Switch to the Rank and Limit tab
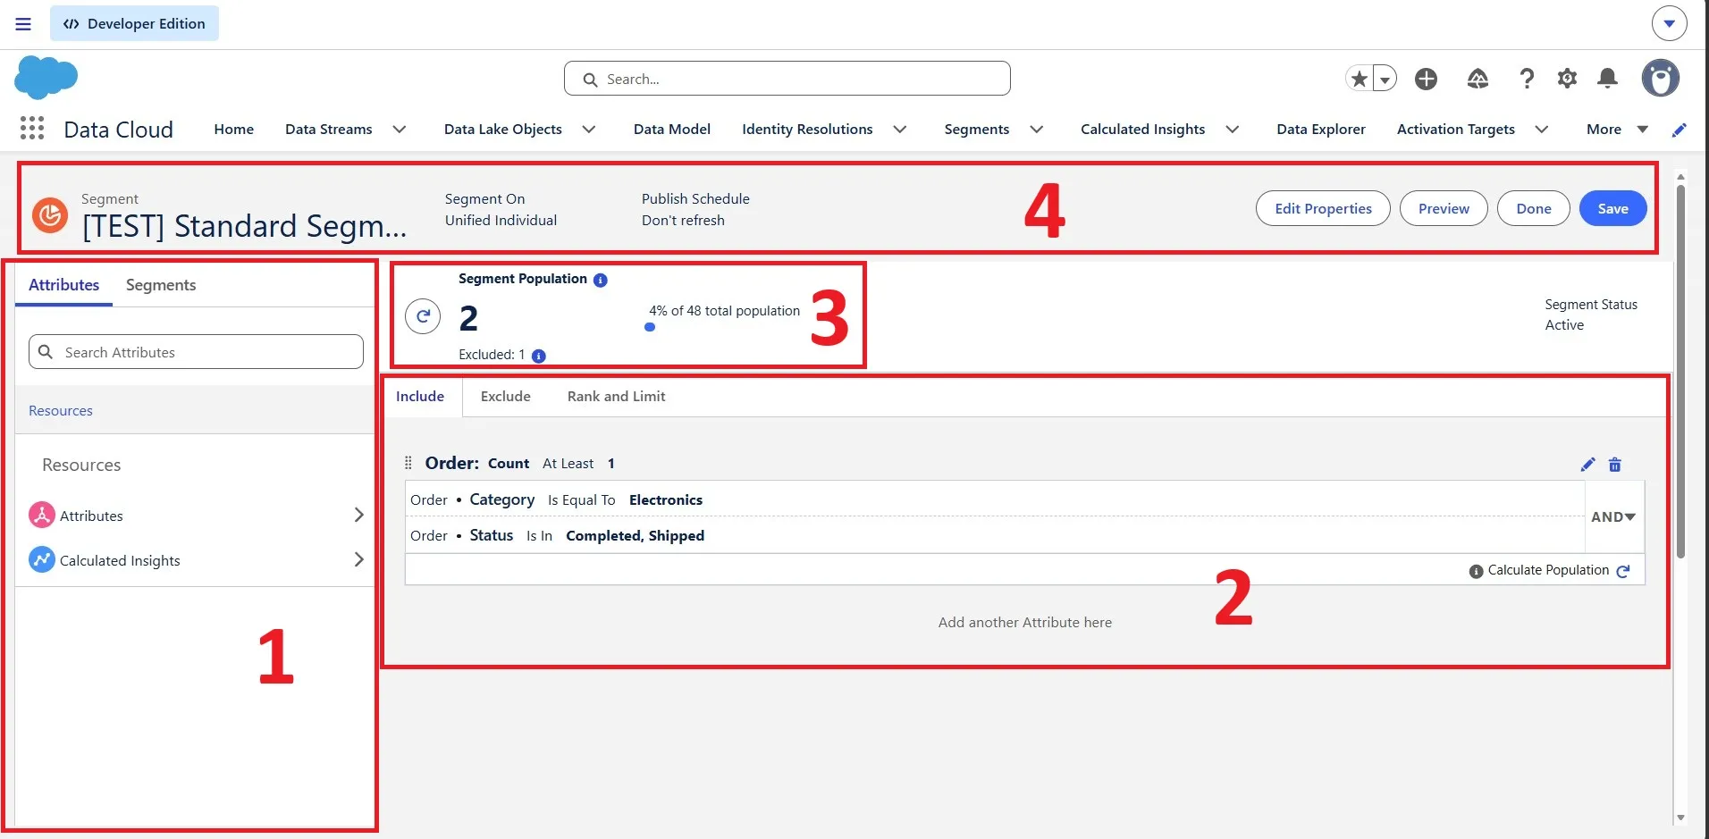This screenshot has width=1709, height=839. [x=617, y=397]
